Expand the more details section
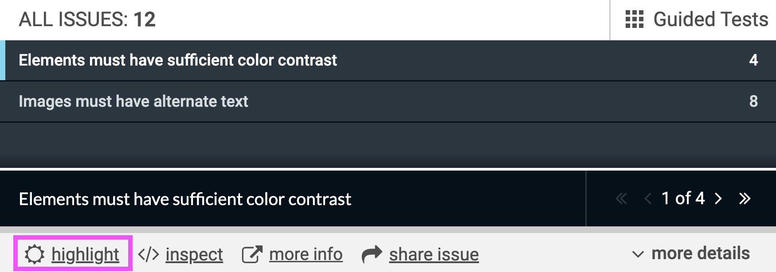 point(701,253)
